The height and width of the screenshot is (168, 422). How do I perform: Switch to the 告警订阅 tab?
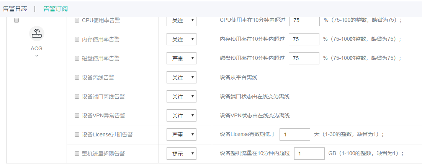click(x=56, y=8)
